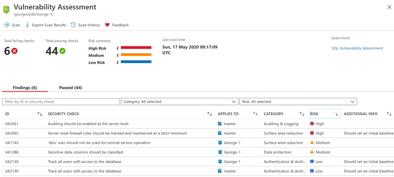Click the orange Medium risk bar
Image resolution: width=394 pixels, height=177 pixels.
pos(136,54)
